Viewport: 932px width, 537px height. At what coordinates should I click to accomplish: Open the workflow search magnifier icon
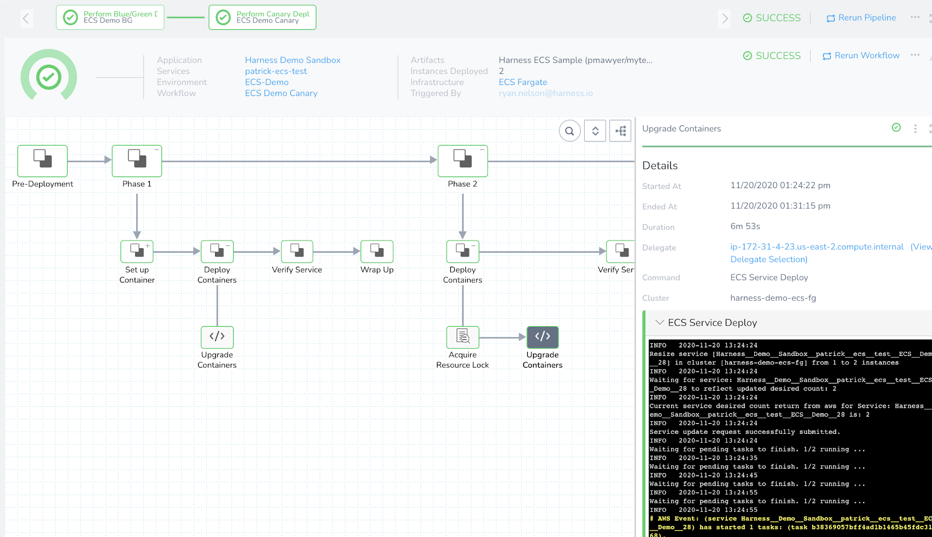coord(570,131)
